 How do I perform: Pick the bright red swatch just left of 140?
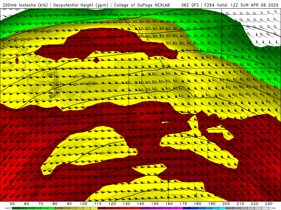coord(137,208)
